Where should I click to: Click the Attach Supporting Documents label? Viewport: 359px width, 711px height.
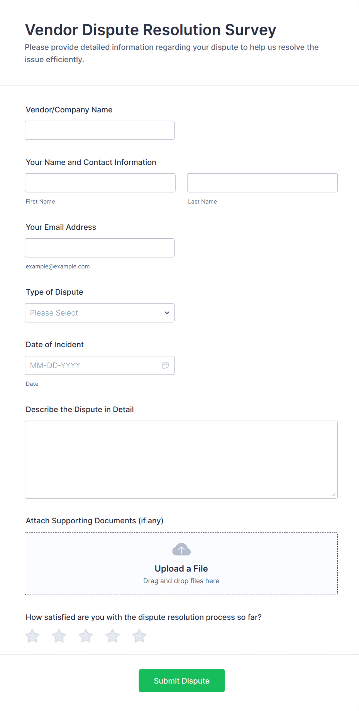(94, 521)
